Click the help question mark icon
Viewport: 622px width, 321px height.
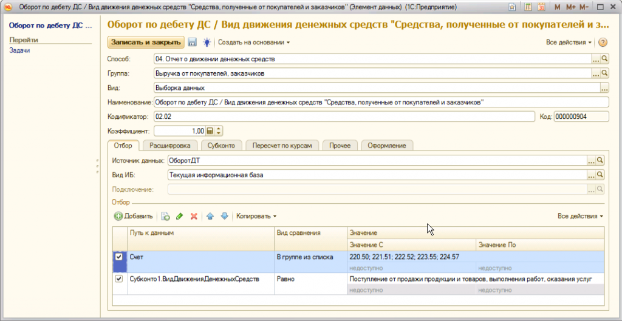point(603,42)
